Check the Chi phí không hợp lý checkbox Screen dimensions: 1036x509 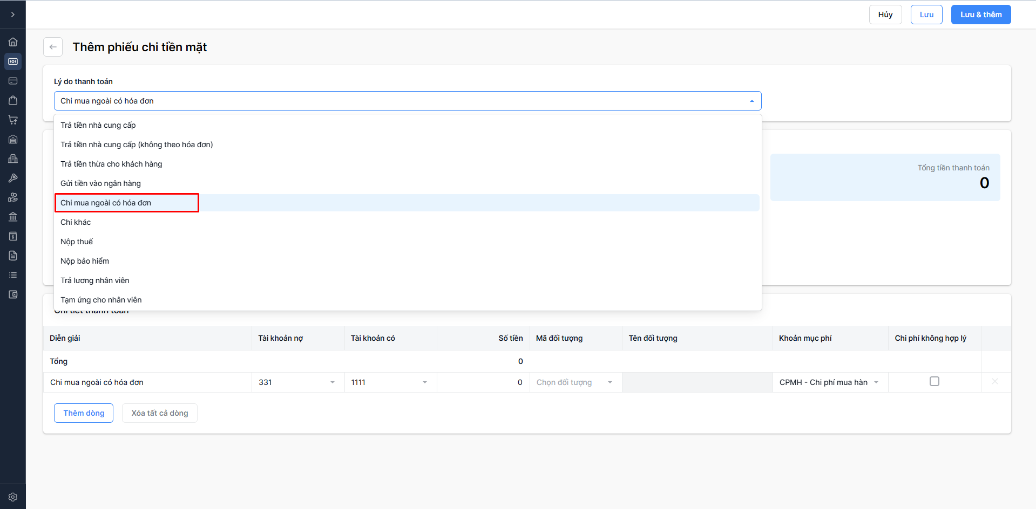pyautogui.click(x=935, y=381)
